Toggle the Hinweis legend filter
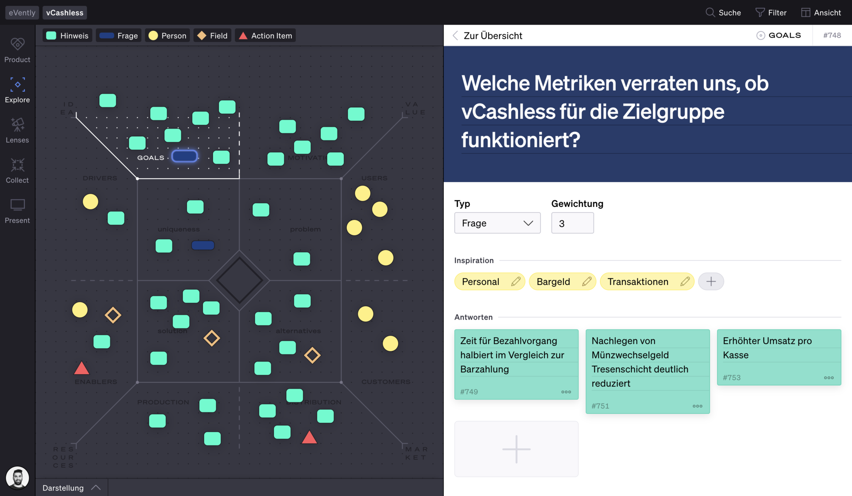852x496 pixels. pyautogui.click(x=67, y=36)
